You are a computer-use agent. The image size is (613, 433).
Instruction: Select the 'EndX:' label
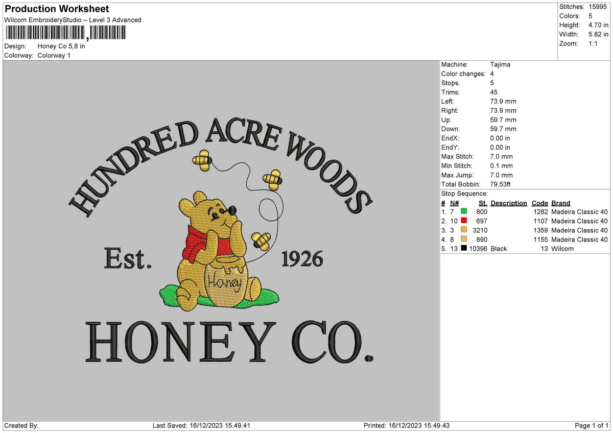tap(450, 138)
